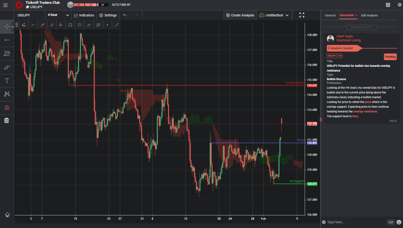403x228 pixels.
Task: Toggle magnet snapping mode
Action: click(x=7, y=107)
